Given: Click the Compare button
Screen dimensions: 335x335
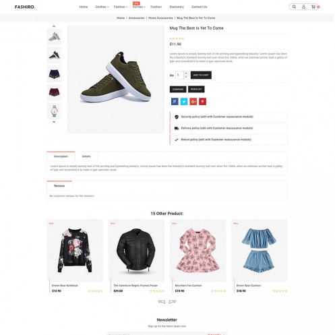Looking at the screenshot, I should coord(178,89).
